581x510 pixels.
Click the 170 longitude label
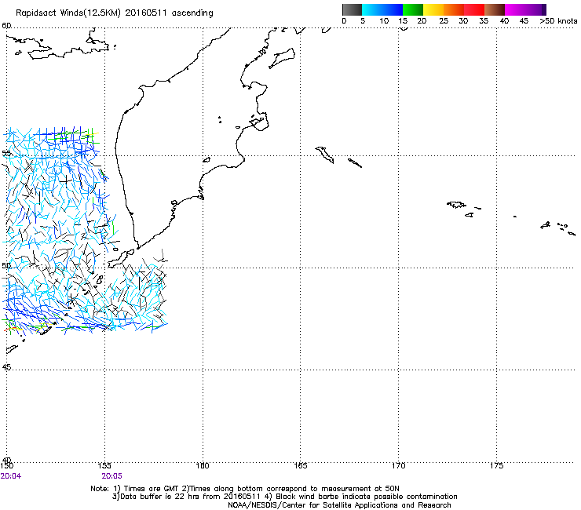point(398,465)
